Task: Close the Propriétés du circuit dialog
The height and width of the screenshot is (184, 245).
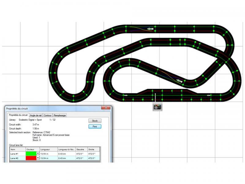Action: [106, 108]
